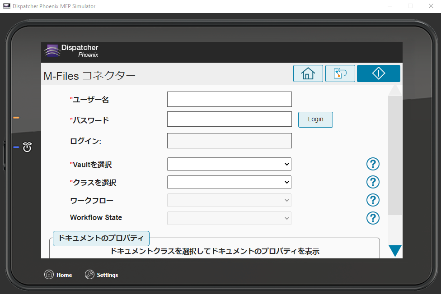The width and height of the screenshot is (441, 294).
Task: Click the Dispatcher Phoenix logo
Action: [x=71, y=51]
